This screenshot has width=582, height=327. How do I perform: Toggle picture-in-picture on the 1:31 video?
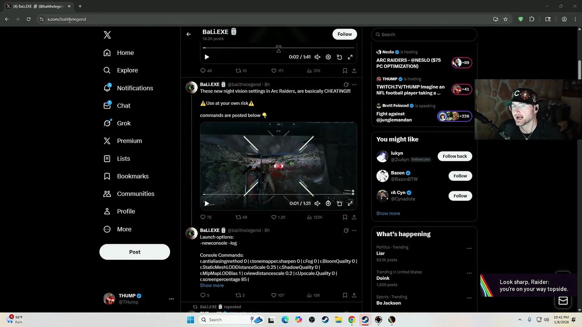(339, 203)
